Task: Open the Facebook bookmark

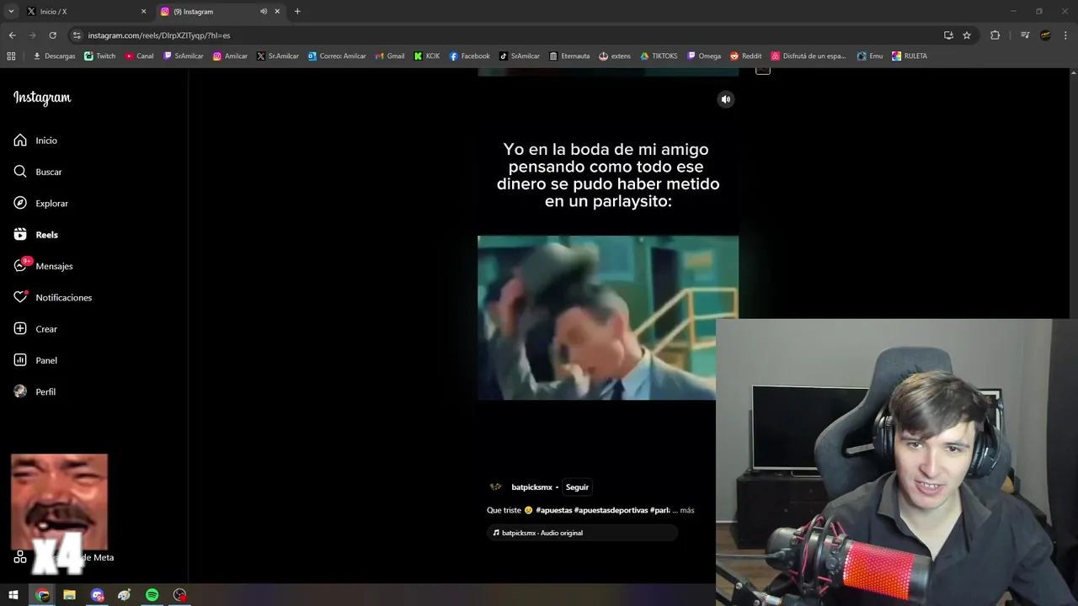Action: 469,56
